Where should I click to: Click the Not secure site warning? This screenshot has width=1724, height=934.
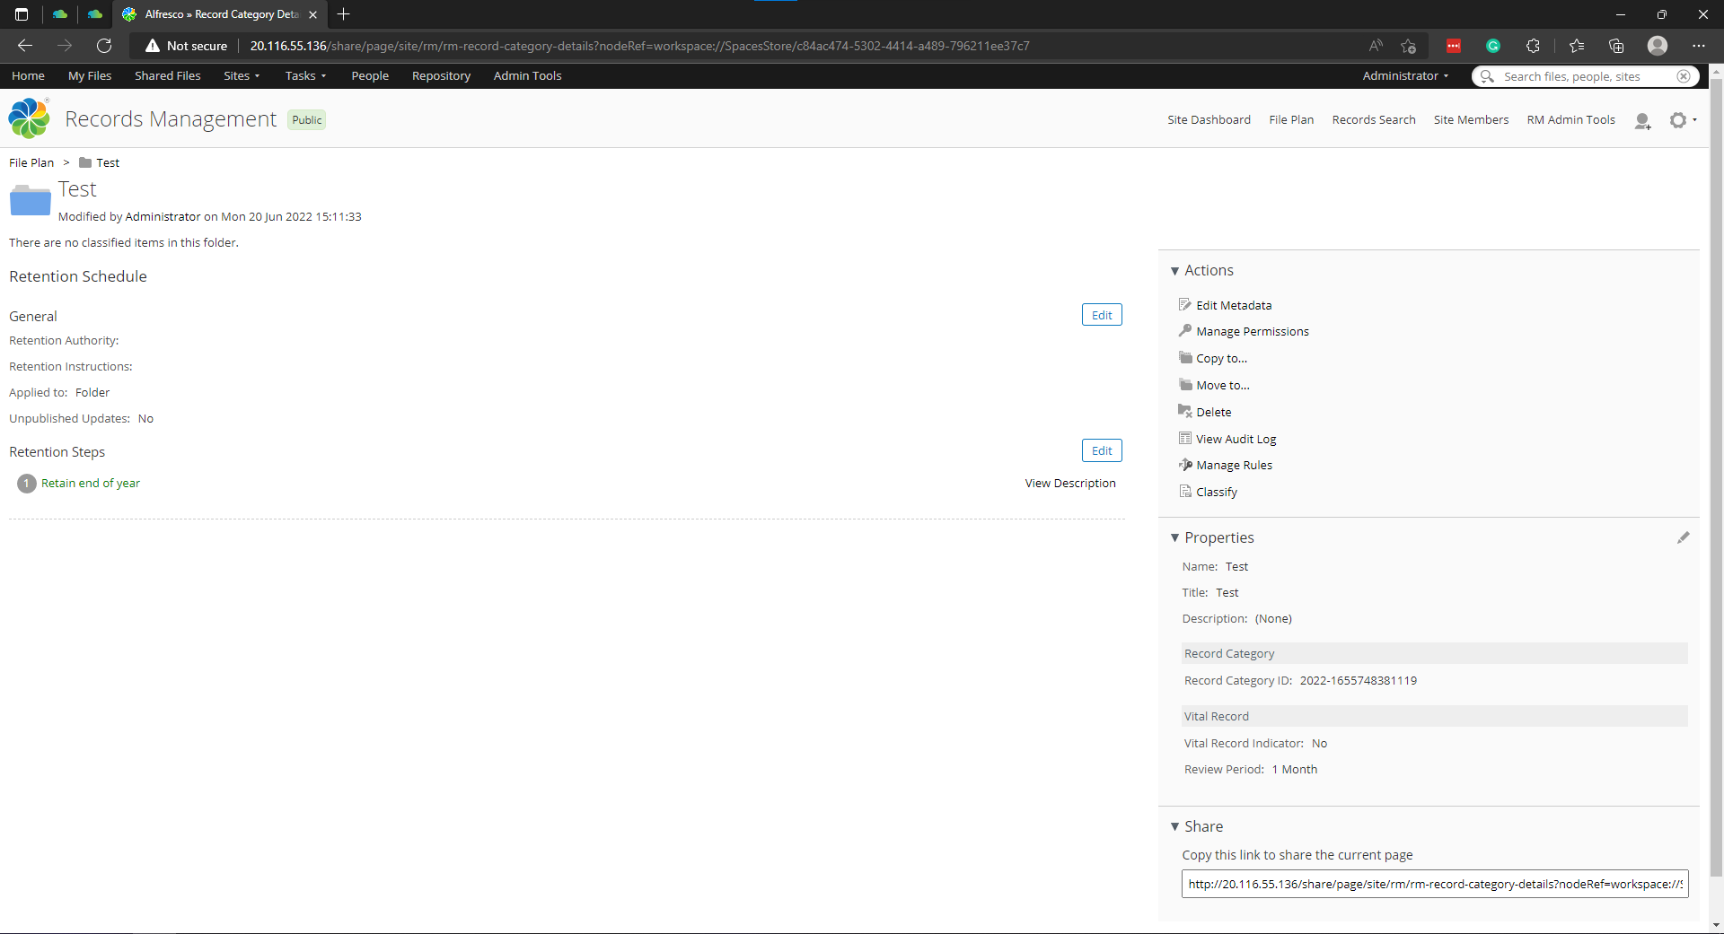pos(187,46)
